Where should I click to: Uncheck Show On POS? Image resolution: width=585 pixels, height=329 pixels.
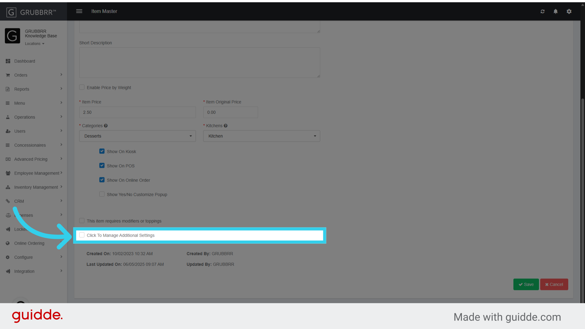[102, 166]
